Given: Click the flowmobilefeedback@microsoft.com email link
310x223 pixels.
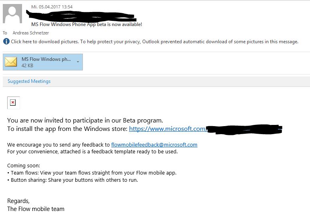Looking at the screenshot, I should [x=154, y=145].
